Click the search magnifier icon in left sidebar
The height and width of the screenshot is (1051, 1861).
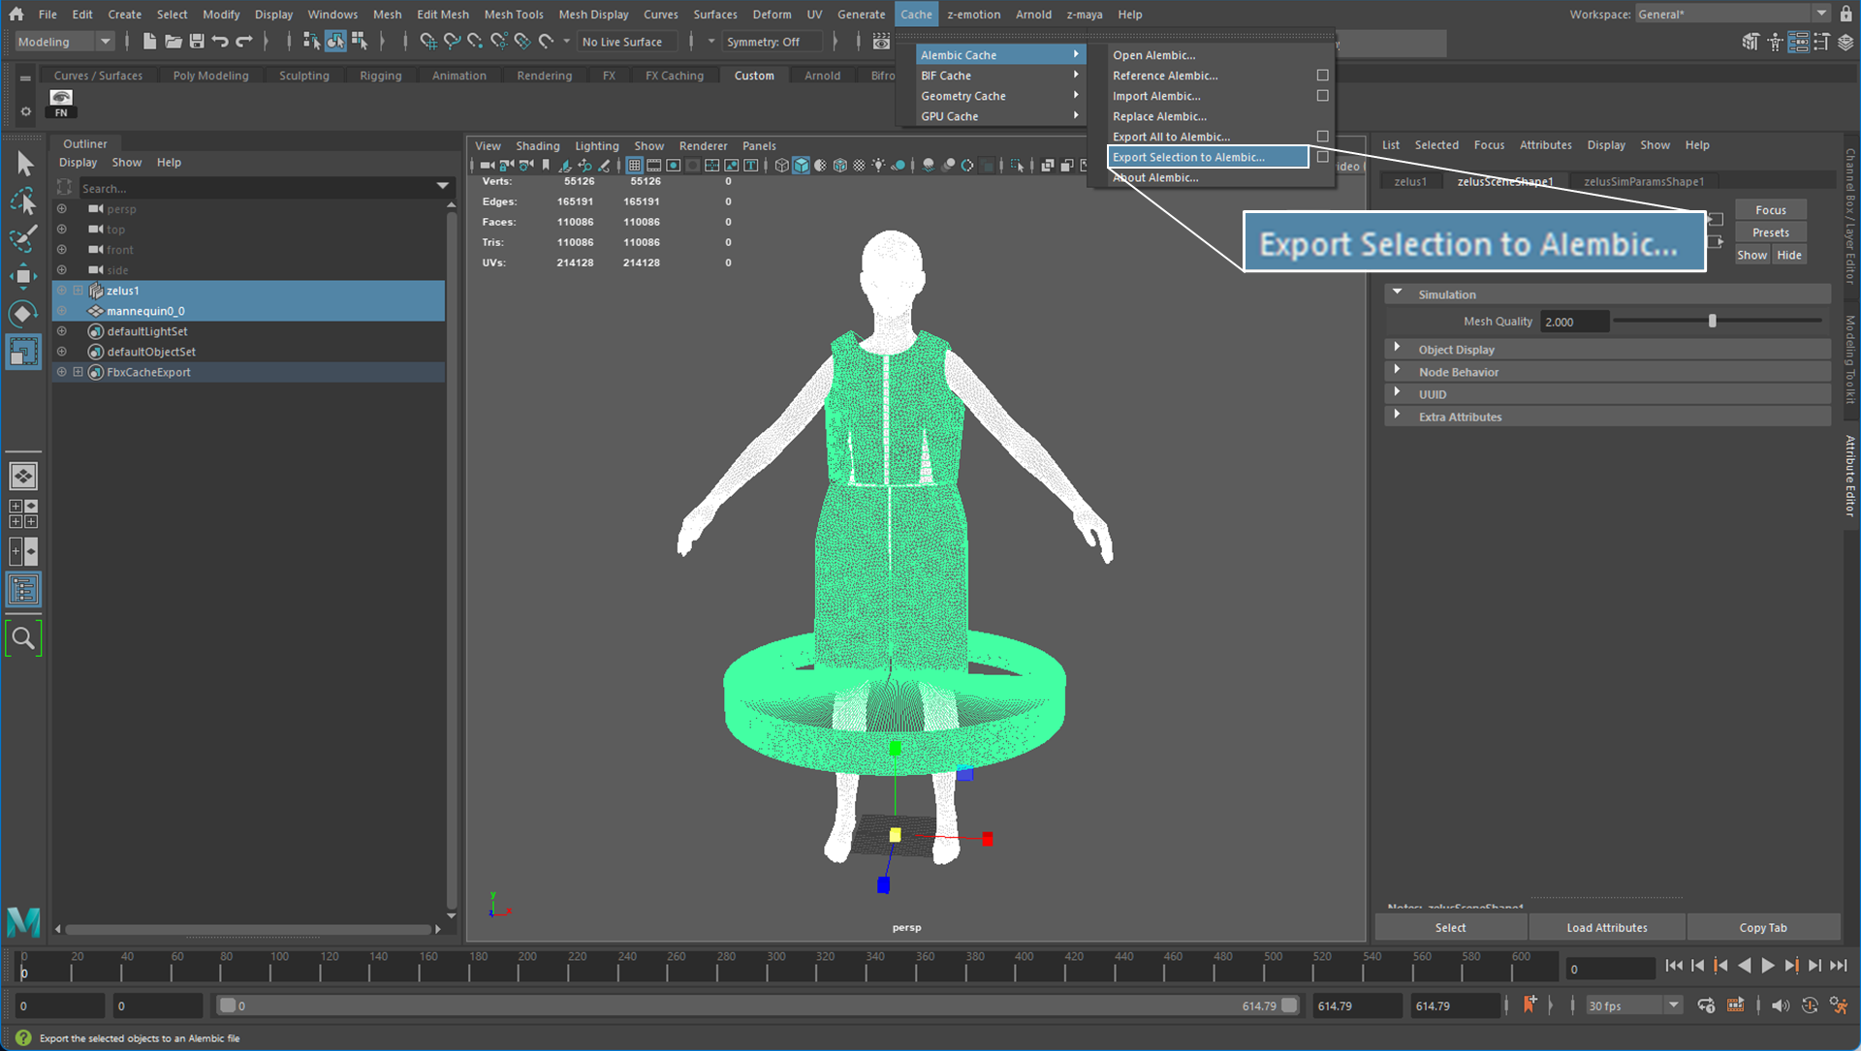23,638
